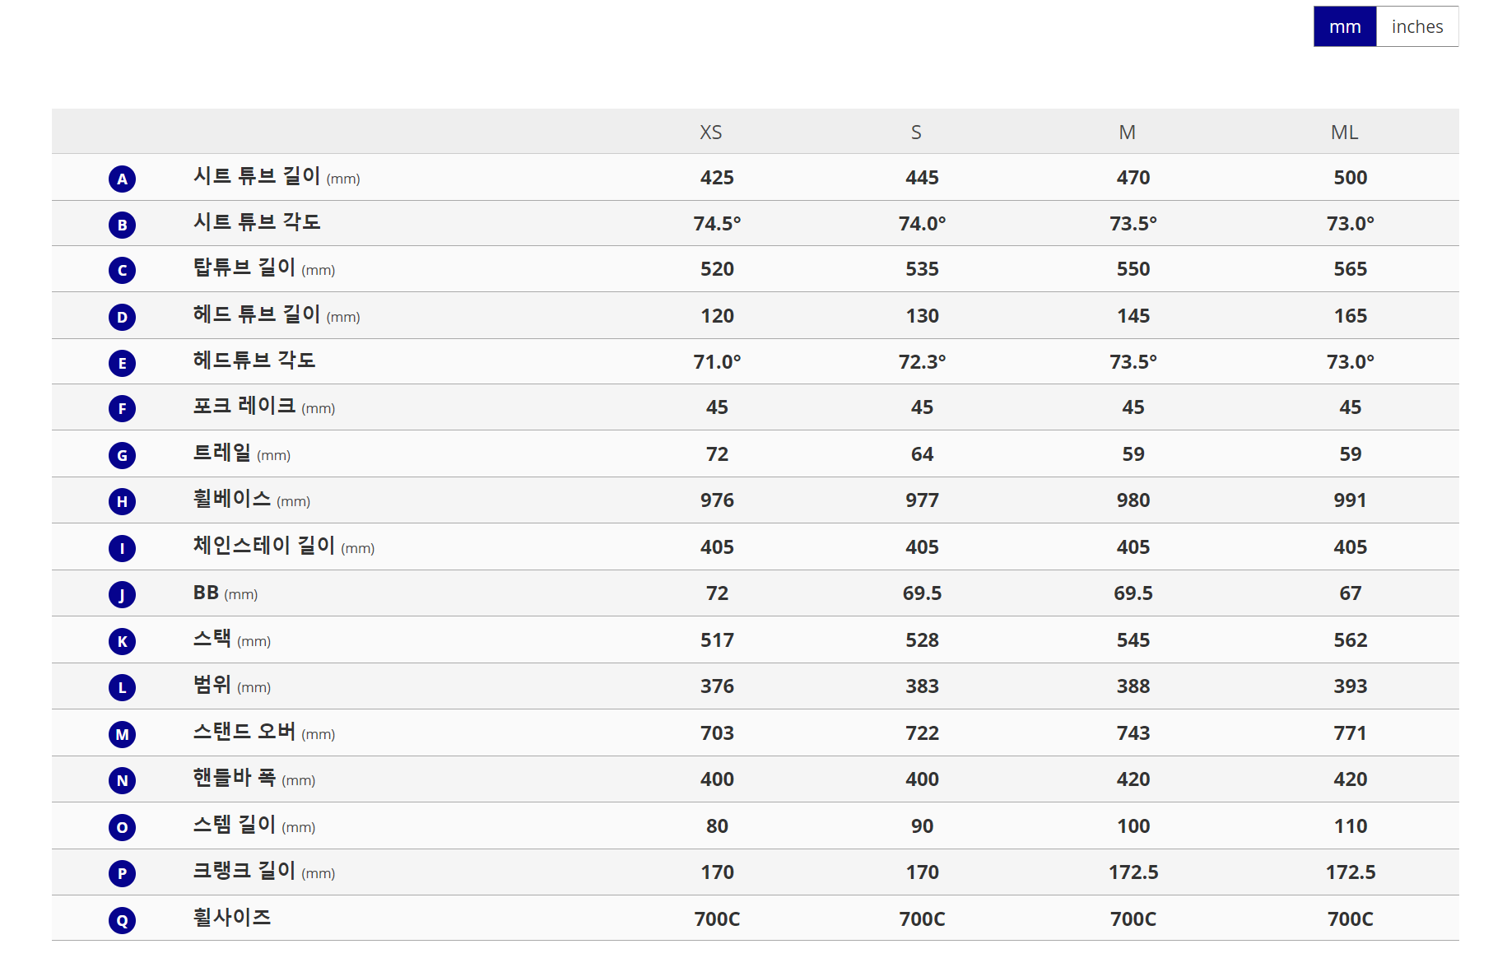
Task: Click the A marker for seat tube length
Action: (123, 179)
